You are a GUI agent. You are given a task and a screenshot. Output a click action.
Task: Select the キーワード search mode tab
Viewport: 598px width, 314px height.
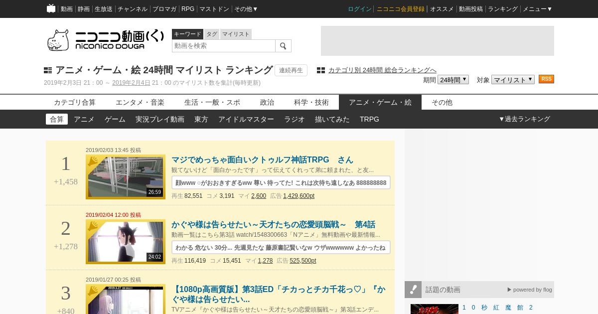[187, 34]
